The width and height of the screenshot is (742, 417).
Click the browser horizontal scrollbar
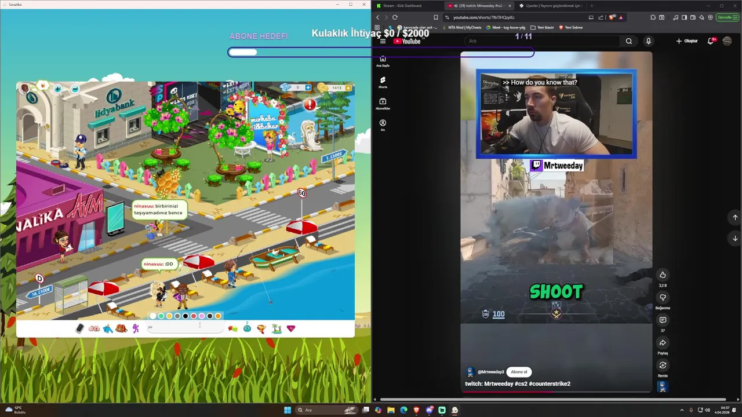click(552, 399)
